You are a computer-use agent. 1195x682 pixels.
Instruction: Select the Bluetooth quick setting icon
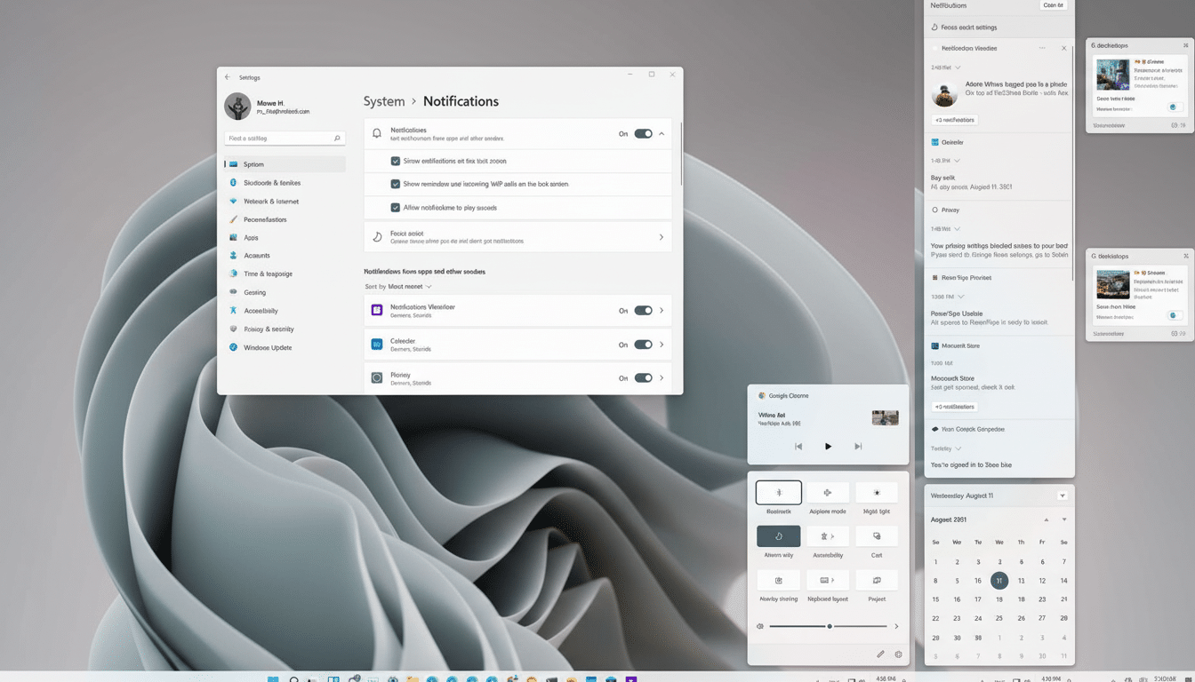[778, 492]
